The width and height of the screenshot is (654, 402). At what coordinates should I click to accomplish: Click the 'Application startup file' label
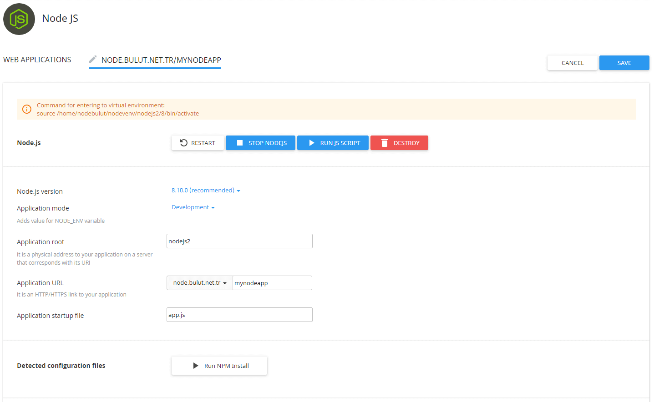[50, 316]
